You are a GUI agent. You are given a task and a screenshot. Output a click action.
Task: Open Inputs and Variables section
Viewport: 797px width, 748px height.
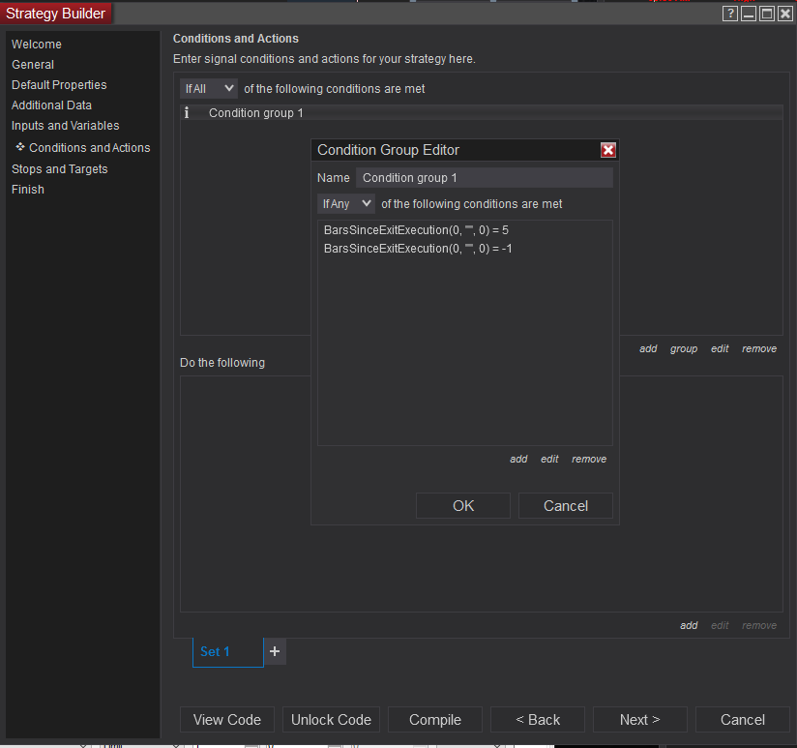point(66,126)
